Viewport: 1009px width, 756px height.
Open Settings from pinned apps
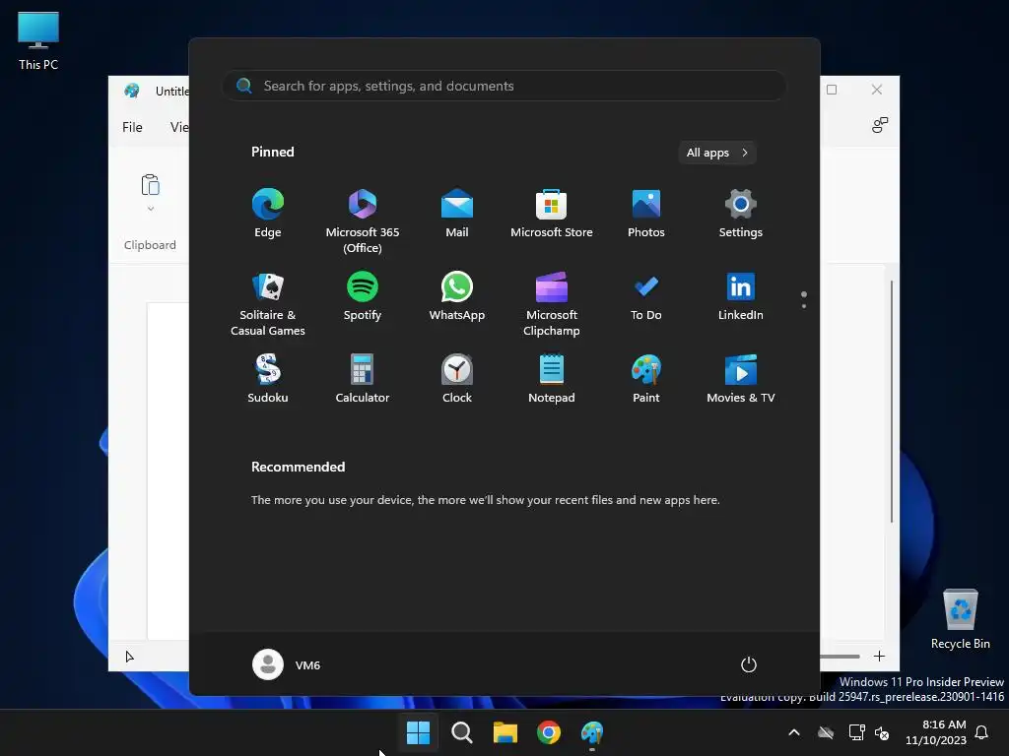coord(741,214)
